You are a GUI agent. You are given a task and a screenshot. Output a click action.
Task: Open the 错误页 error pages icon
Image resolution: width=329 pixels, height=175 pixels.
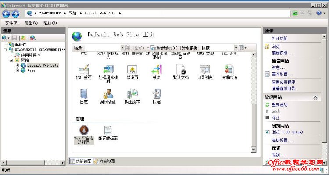(132, 69)
